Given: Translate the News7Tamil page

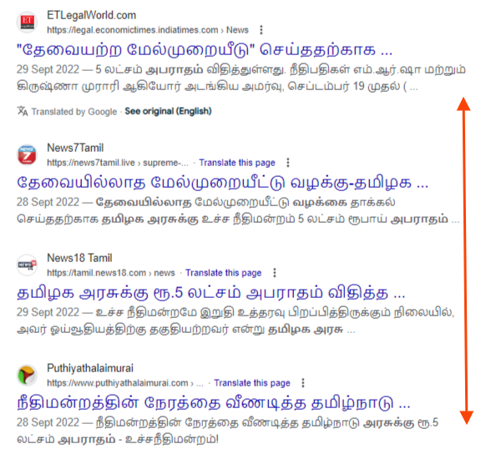Looking at the screenshot, I should click(x=237, y=163).
